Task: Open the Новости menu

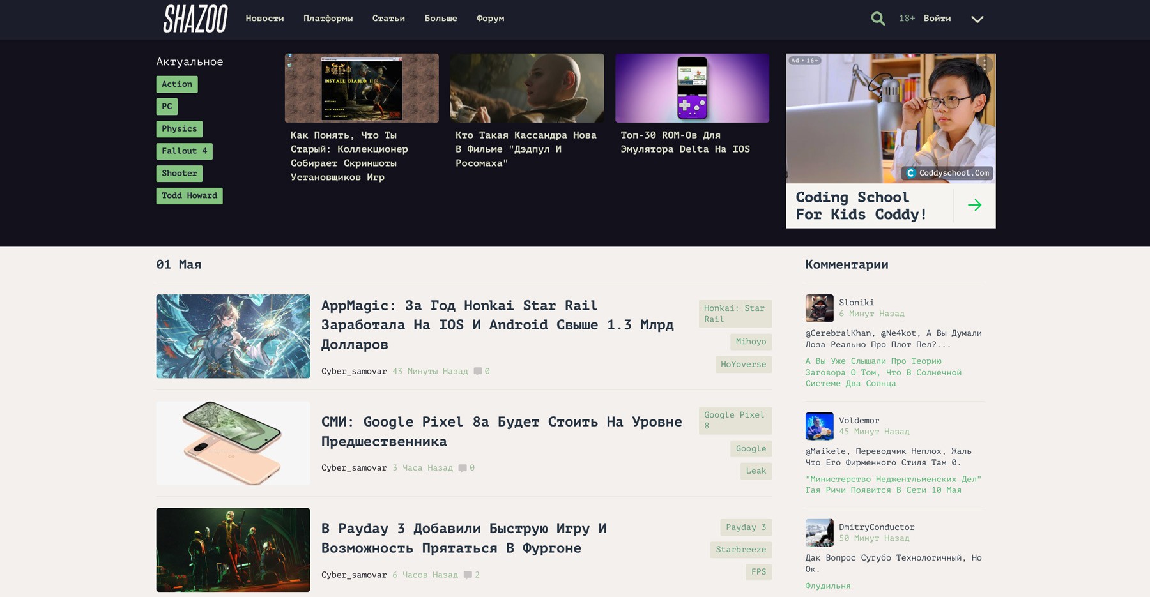Action: pos(264,19)
